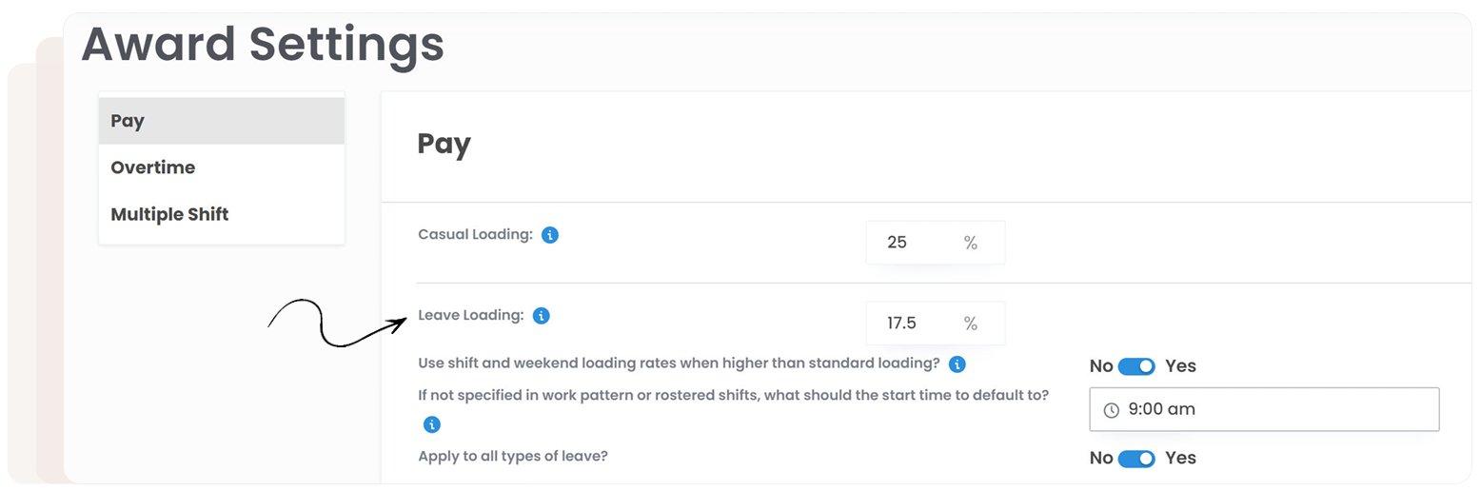Click the info icon next to Leave Loading

(541, 315)
